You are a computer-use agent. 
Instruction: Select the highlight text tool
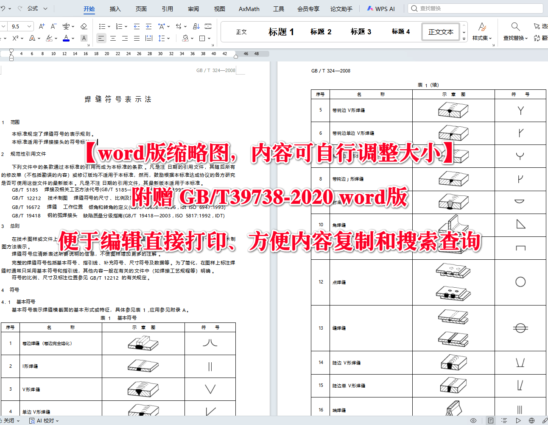pos(50,38)
